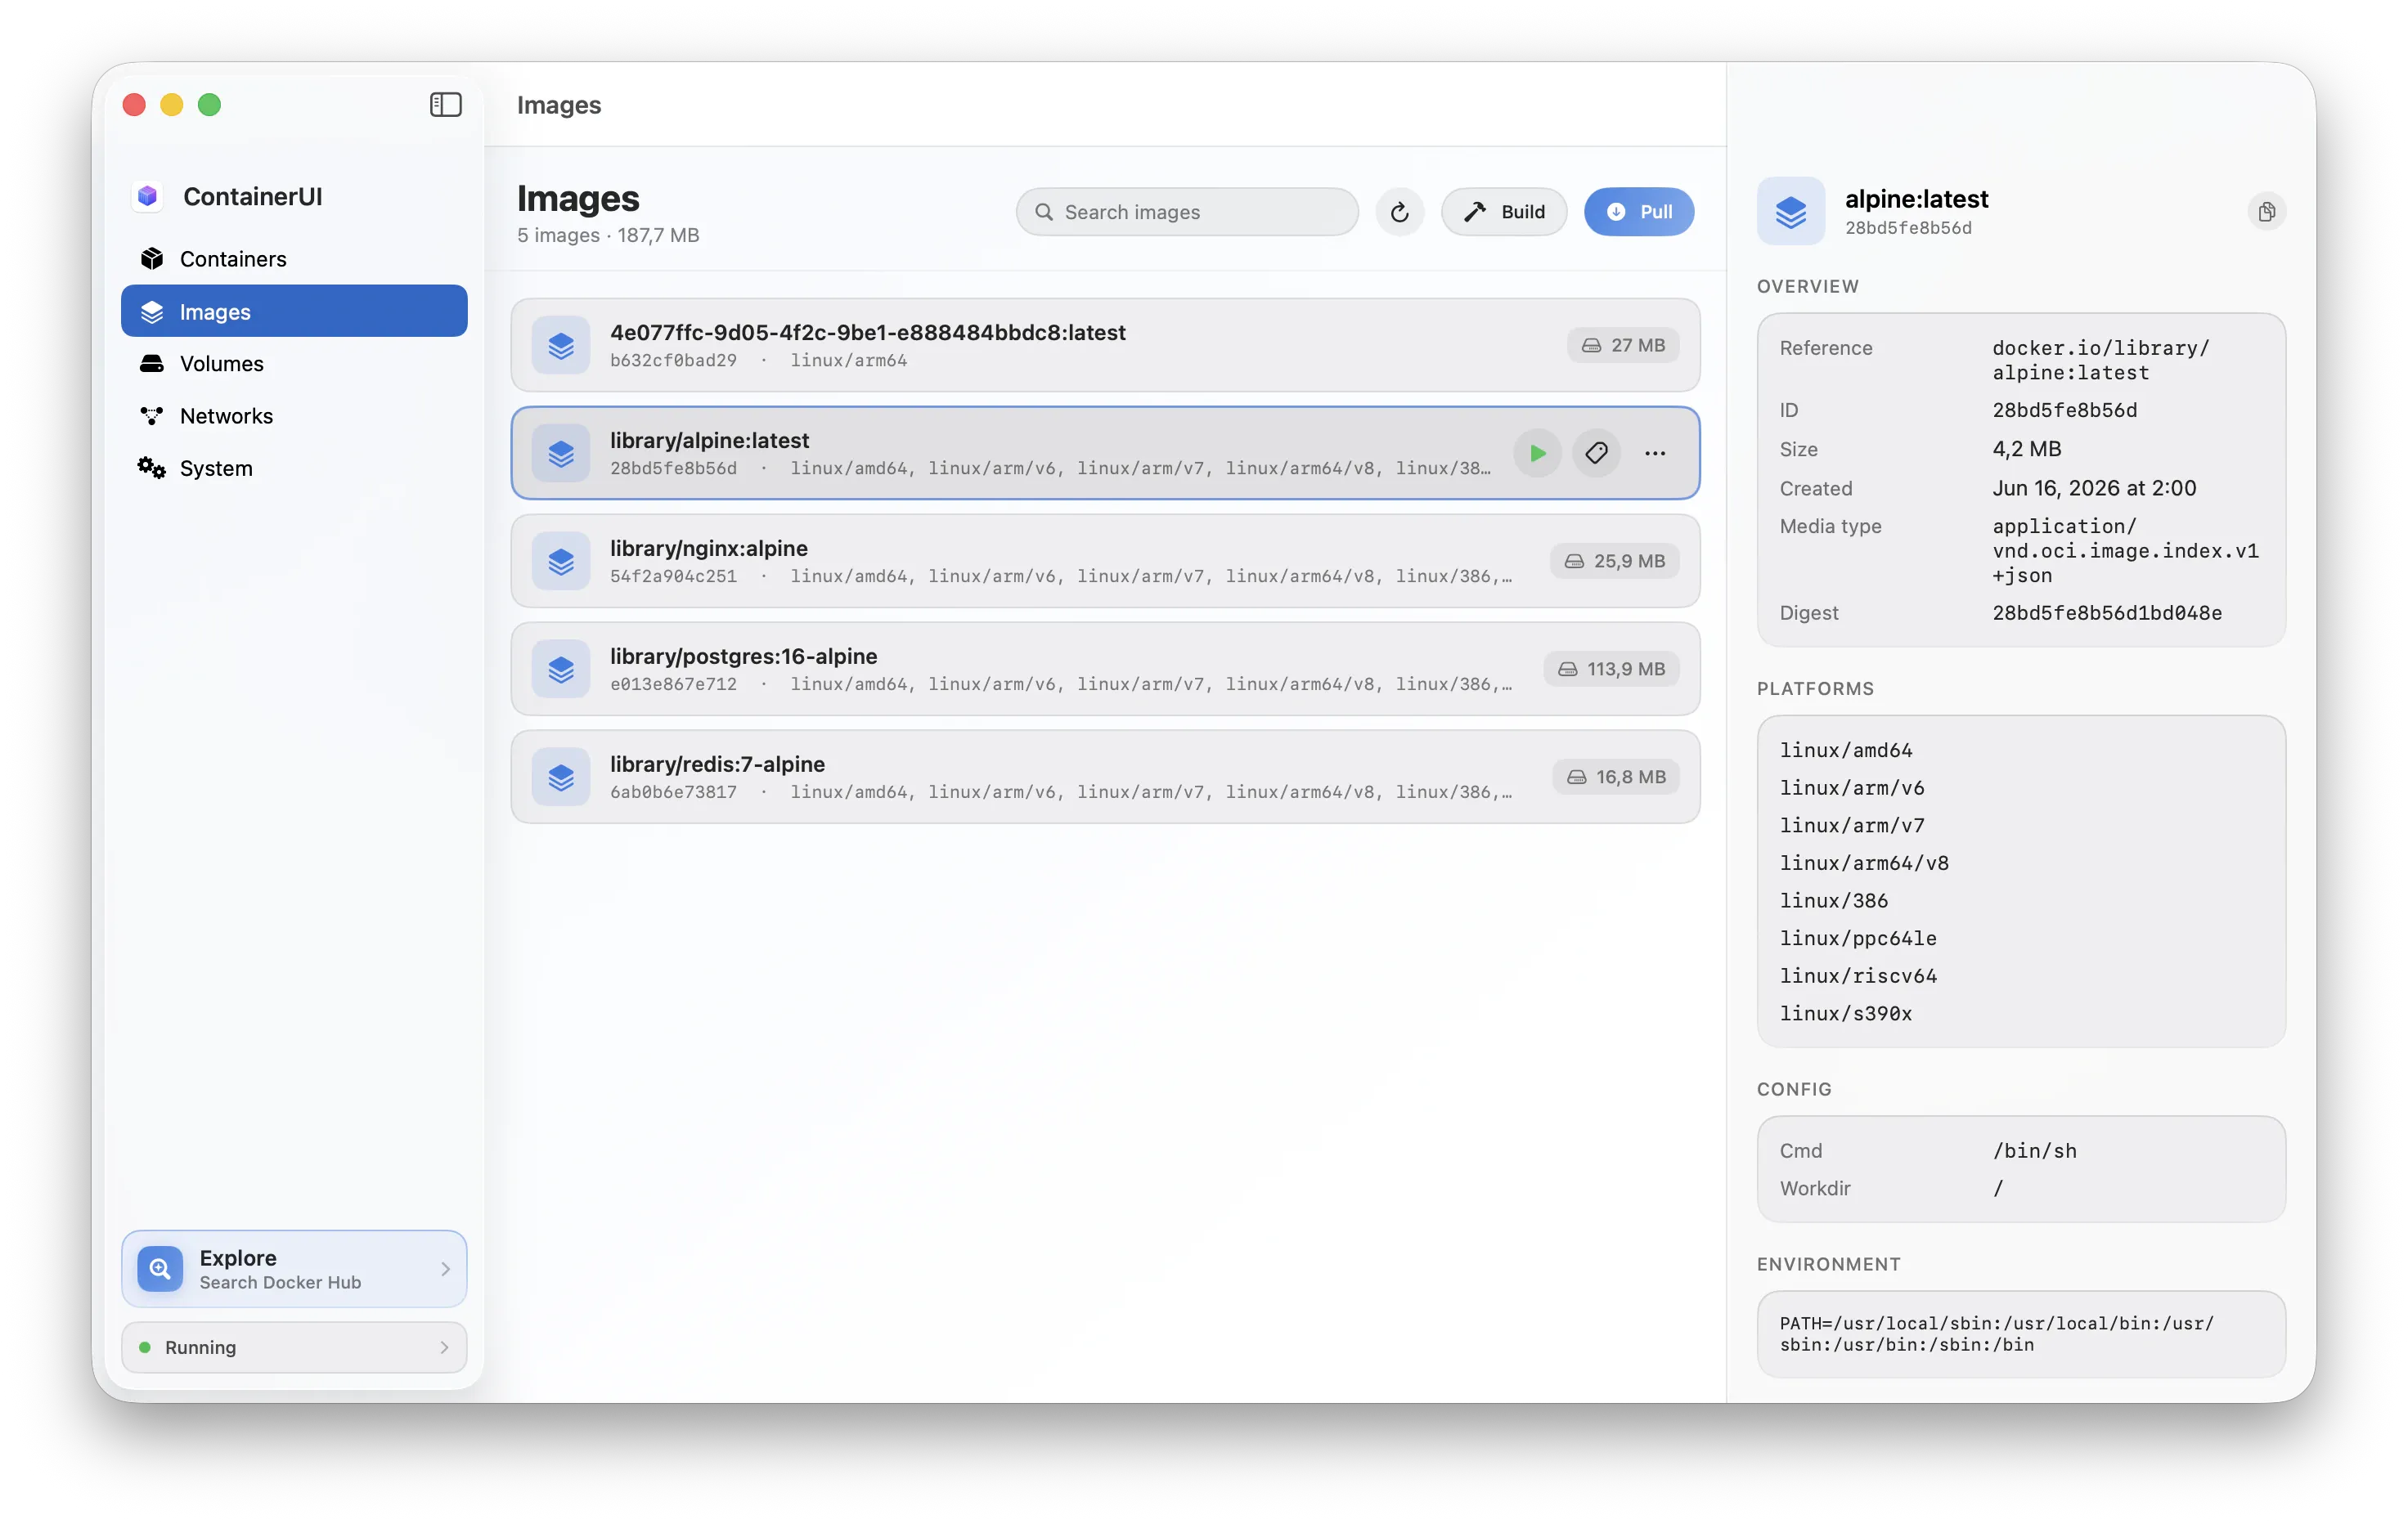Click the Created date Jun 16, 2026
This screenshot has height=1524, width=2408.
click(x=2094, y=489)
